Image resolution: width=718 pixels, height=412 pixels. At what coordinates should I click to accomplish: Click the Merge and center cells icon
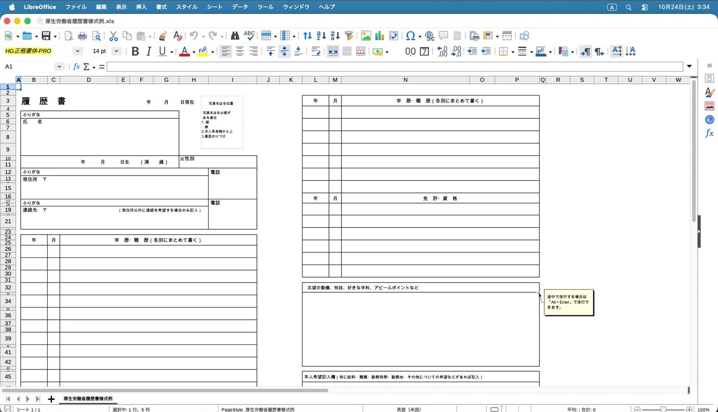click(333, 51)
